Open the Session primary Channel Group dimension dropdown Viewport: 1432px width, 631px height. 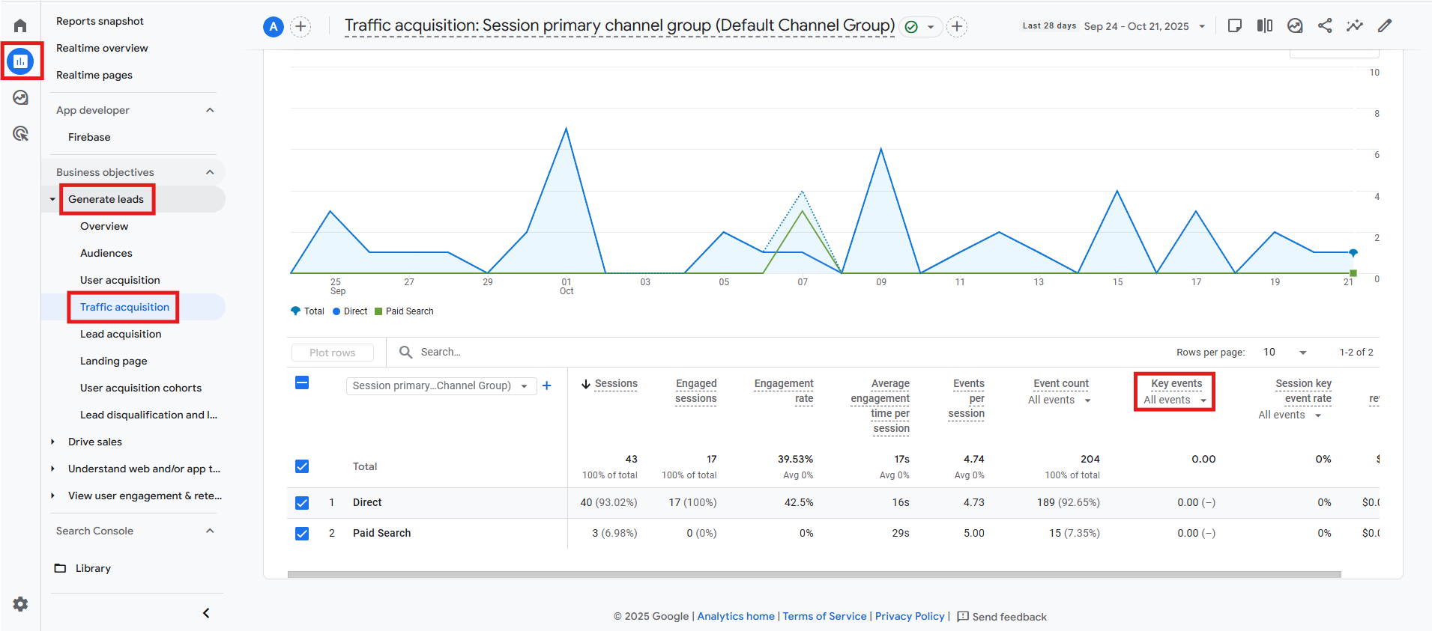tap(441, 386)
